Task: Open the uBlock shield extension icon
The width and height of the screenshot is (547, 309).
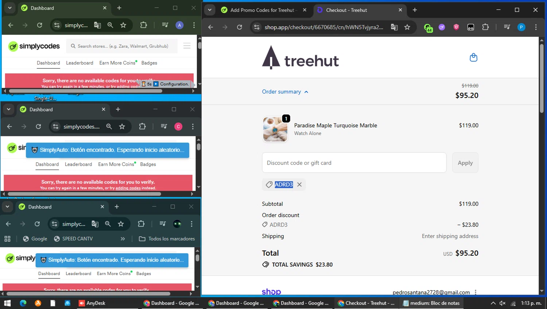Action: click(x=456, y=27)
